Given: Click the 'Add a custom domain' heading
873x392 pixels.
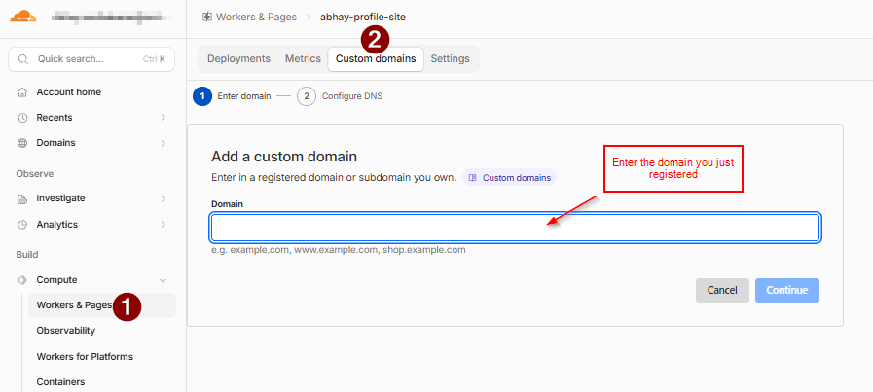Looking at the screenshot, I should (284, 157).
